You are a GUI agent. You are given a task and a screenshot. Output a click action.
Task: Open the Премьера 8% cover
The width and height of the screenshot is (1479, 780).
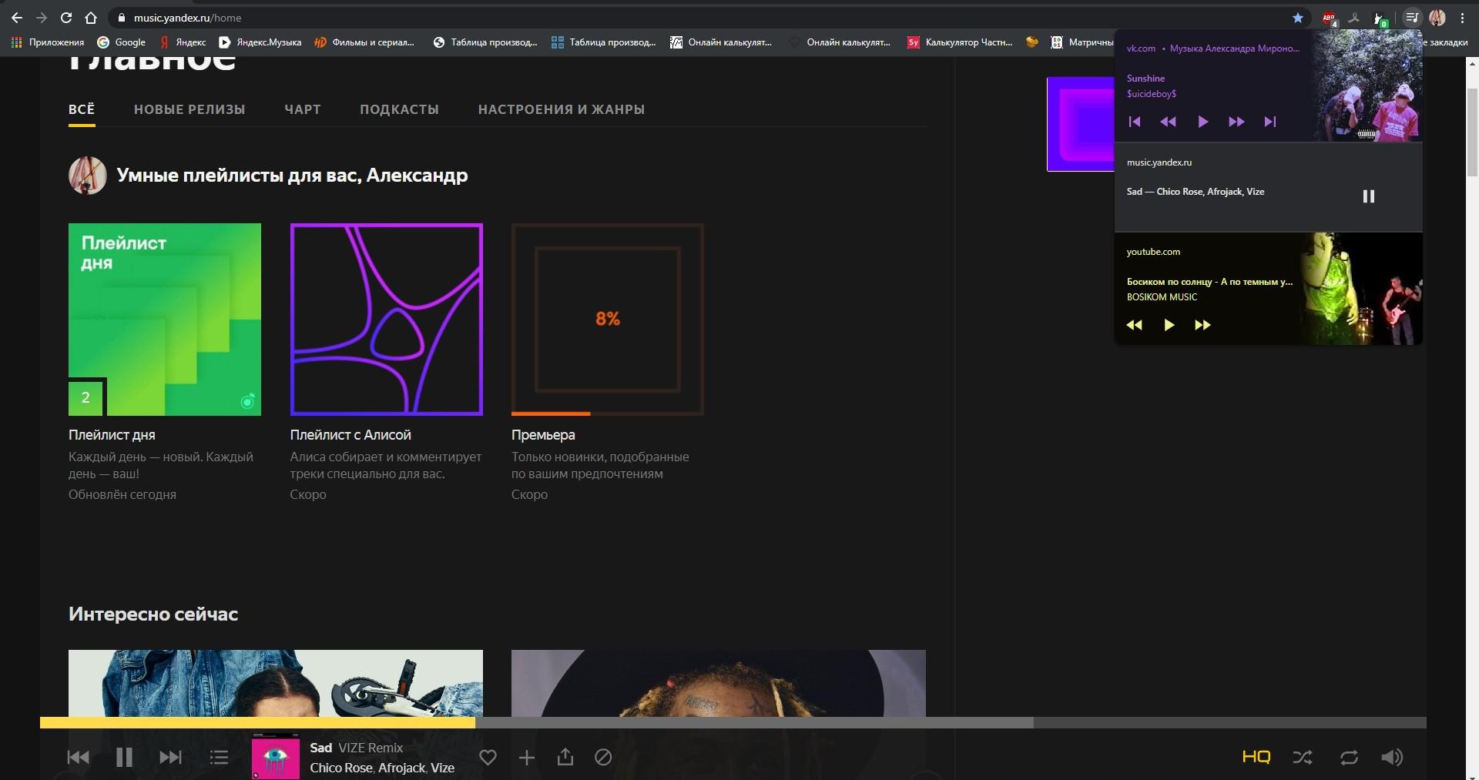(608, 320)
